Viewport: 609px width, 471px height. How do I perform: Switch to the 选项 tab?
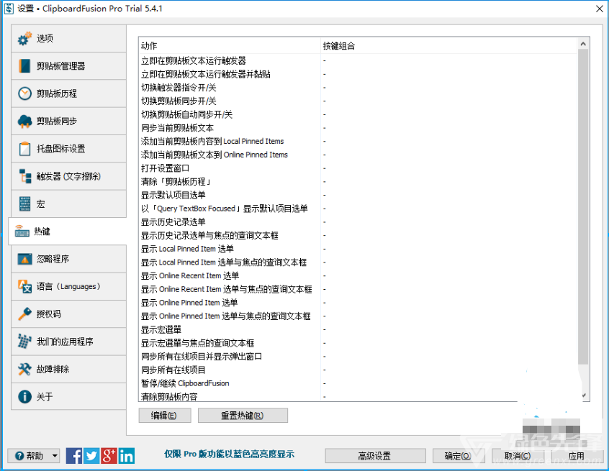(68, 38)
